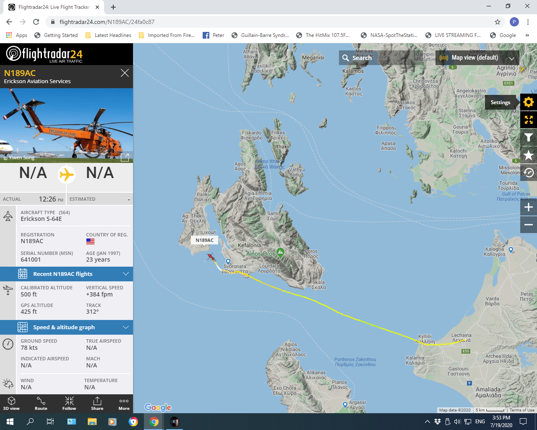Open The HitMix 107.5 bookmark
This screenshot has height=430, width=537.
pyautogui.click(x=323, y=35)
